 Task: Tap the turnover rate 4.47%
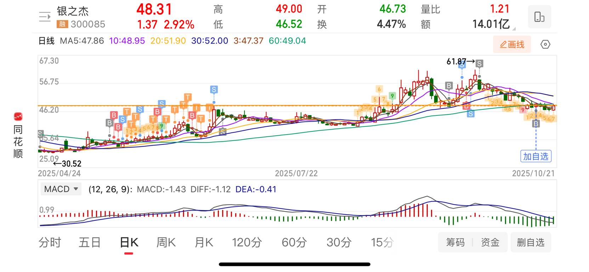coord(391,24)
